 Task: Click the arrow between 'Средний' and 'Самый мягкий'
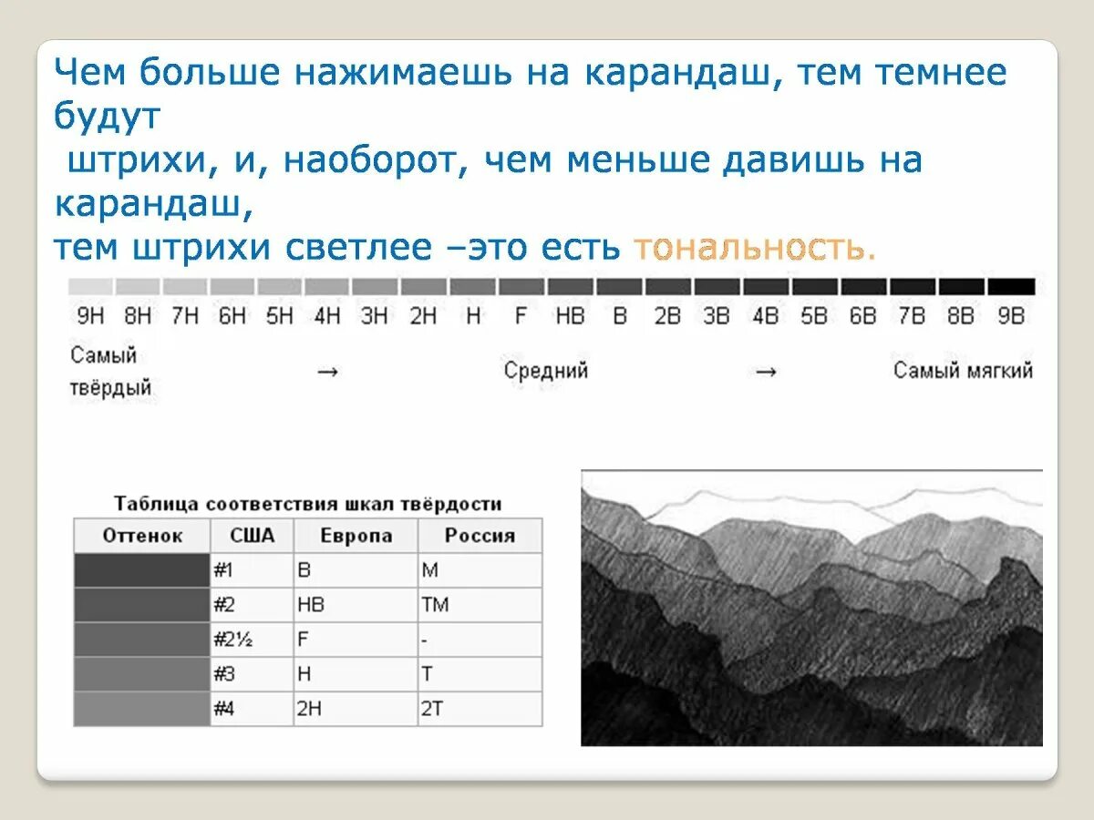(x=767, y=372)
